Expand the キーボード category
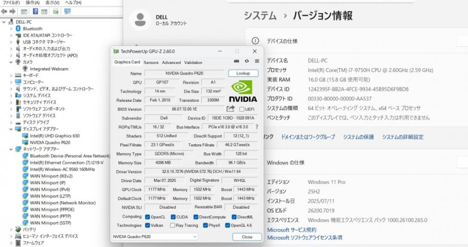The image size is (468, 247). (x=11, y=75)
